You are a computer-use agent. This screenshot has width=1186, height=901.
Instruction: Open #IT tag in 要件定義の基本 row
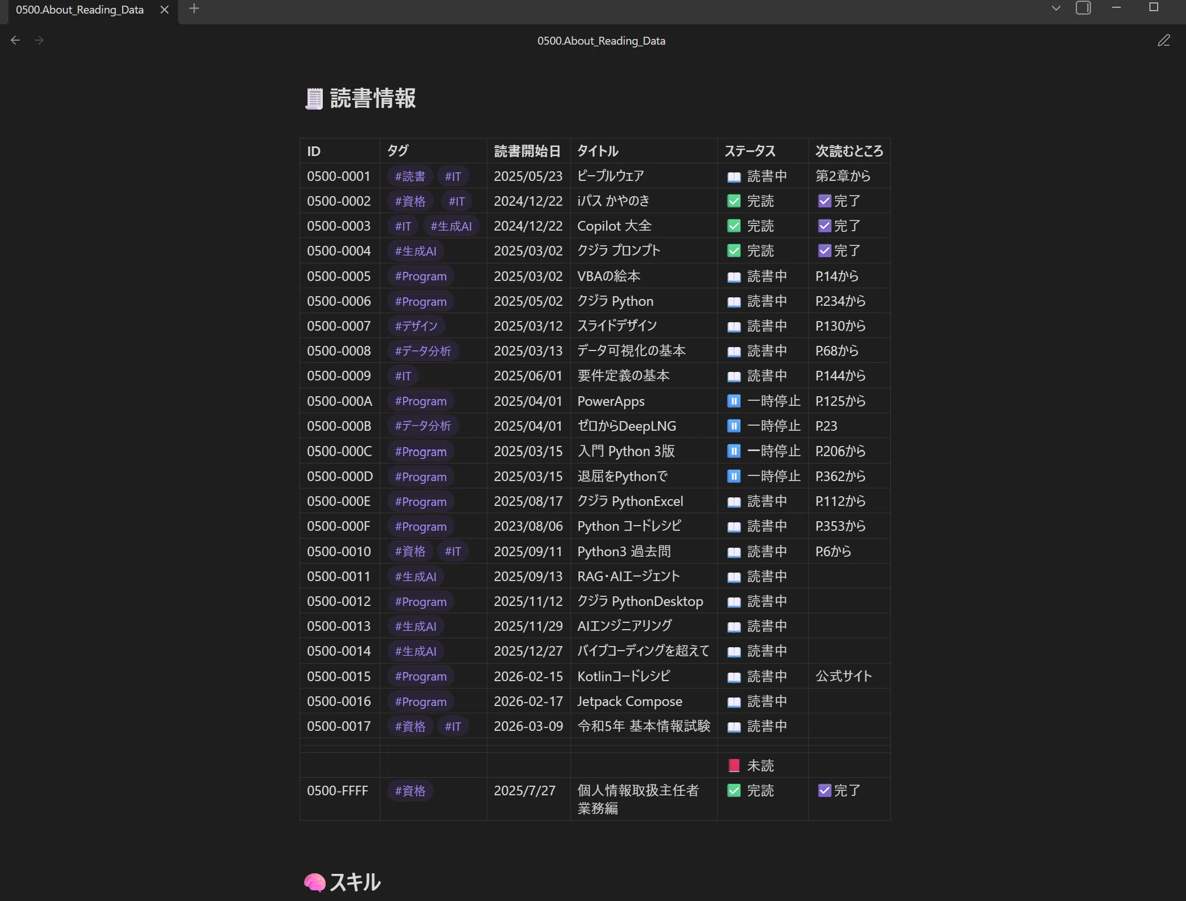(x=403, y=376)
